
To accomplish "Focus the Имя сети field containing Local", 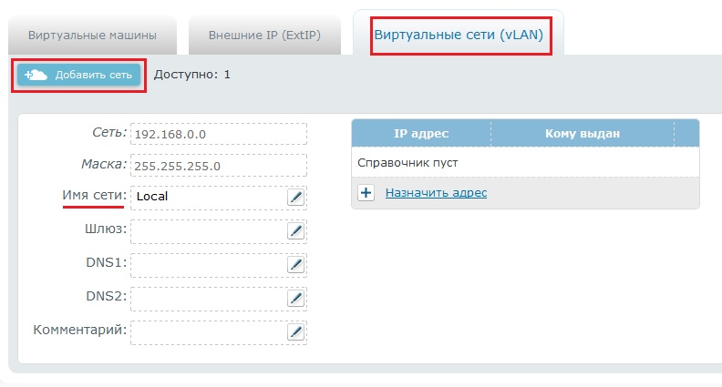I will (208, 197).
